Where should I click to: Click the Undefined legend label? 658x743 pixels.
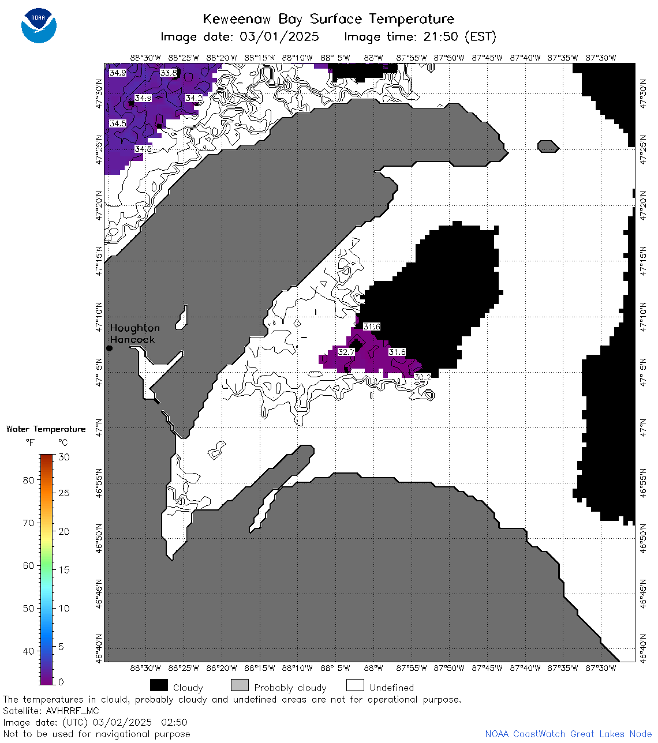pyautogui.click(x=392, y=688)
